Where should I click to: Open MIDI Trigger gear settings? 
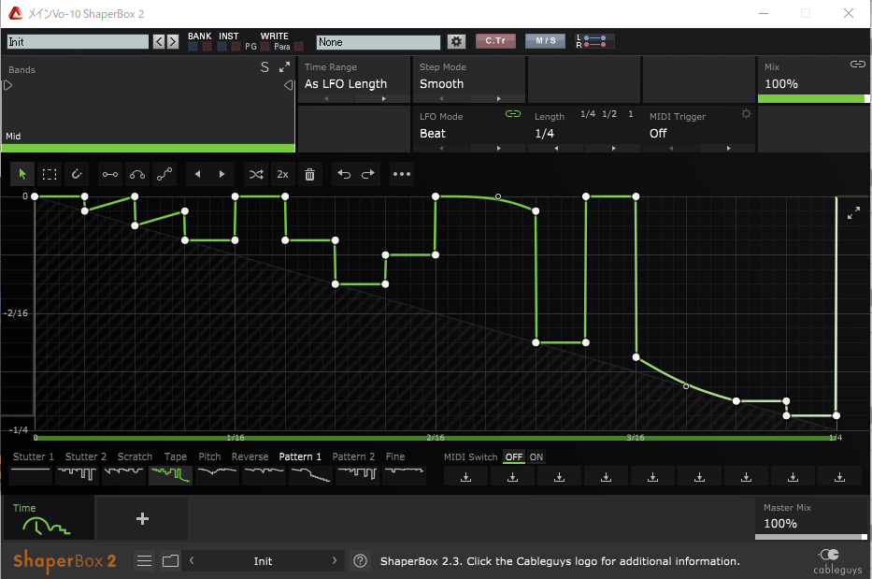click(x=747, y=114)
